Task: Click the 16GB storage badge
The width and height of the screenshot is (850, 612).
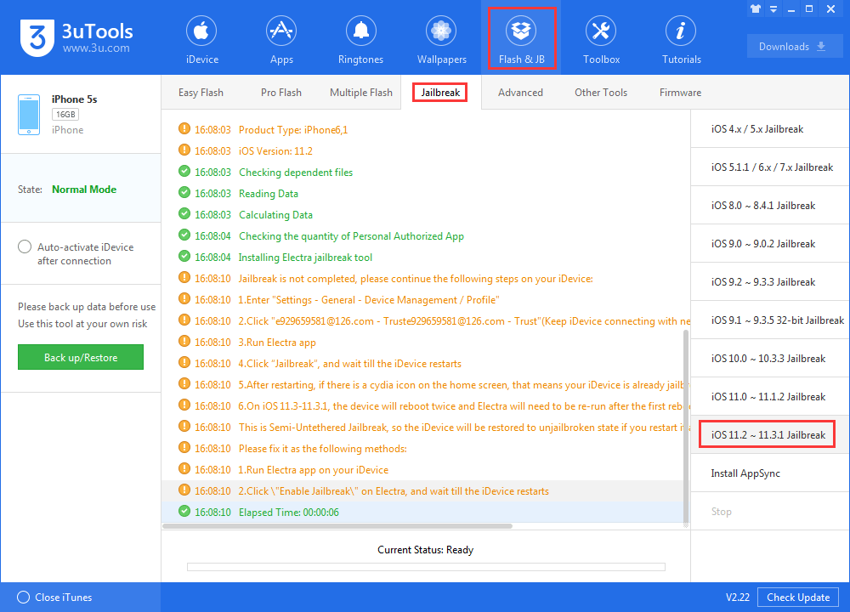Action: coord(65,115)
